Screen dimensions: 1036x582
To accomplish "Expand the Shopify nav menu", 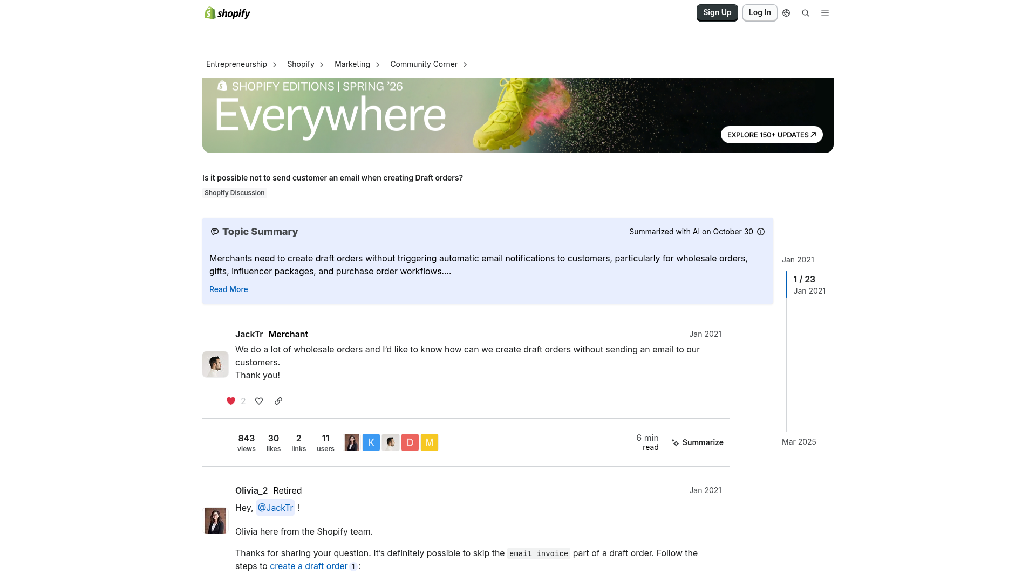I will click(x=305, y=64).
